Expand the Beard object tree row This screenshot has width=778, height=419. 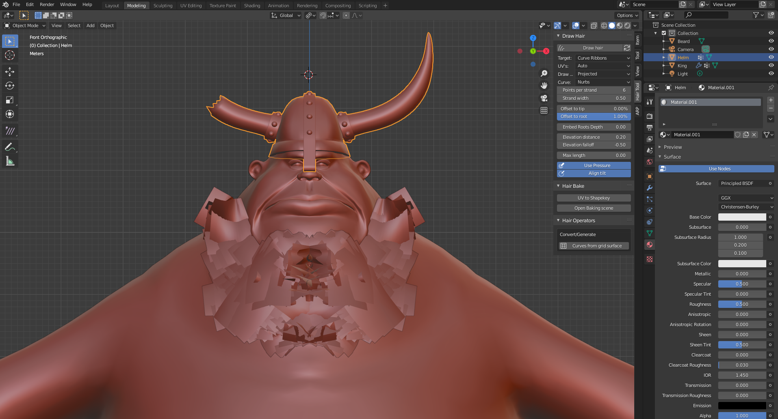coord(664,41)
